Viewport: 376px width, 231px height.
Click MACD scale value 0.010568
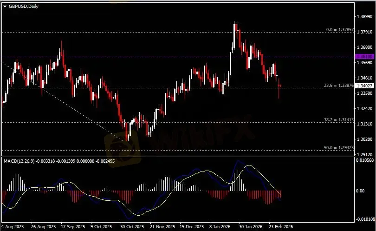click(x=365, y=160)
